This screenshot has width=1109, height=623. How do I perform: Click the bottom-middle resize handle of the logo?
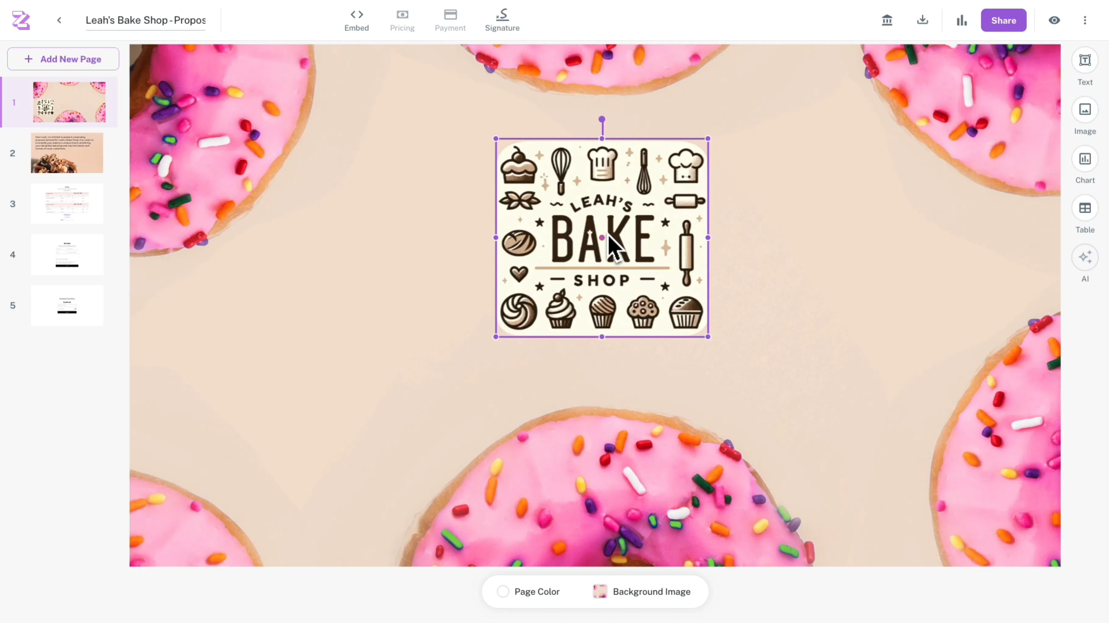click(x=602, y=337)
